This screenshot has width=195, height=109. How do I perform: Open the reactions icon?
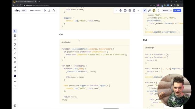149,11
